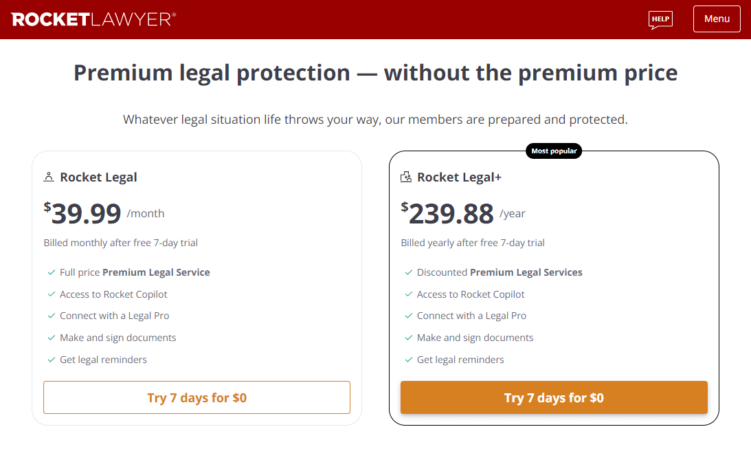The image size is (751, 449).
Task: Click Try 7 days for $0 on Rocket Legal
Action: coord(197,397)
